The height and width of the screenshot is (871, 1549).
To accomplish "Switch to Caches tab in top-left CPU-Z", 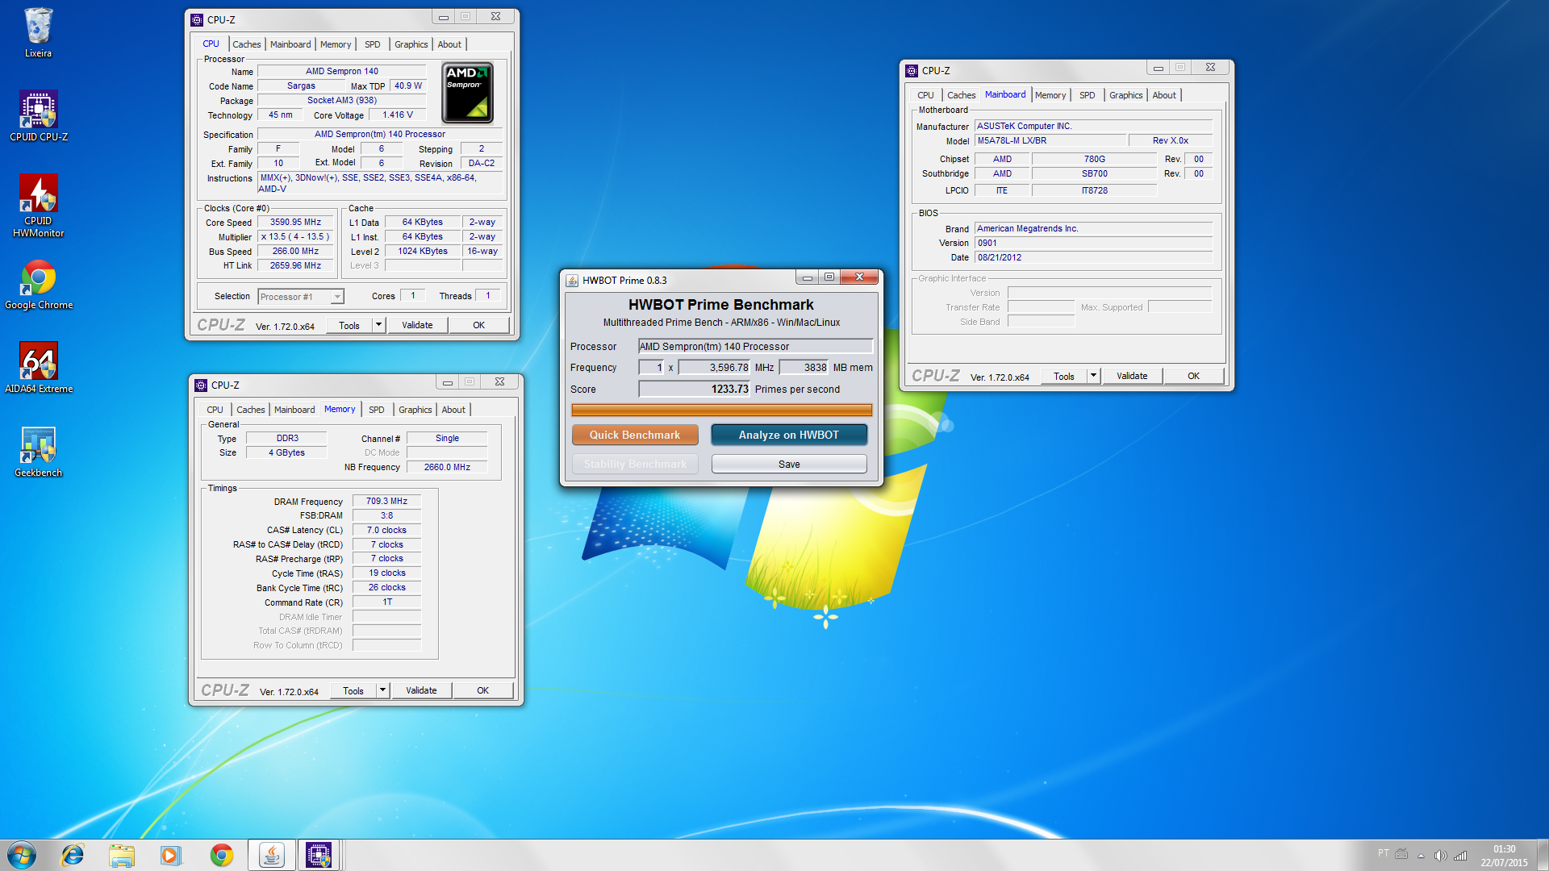I will (x=246, y=44).
